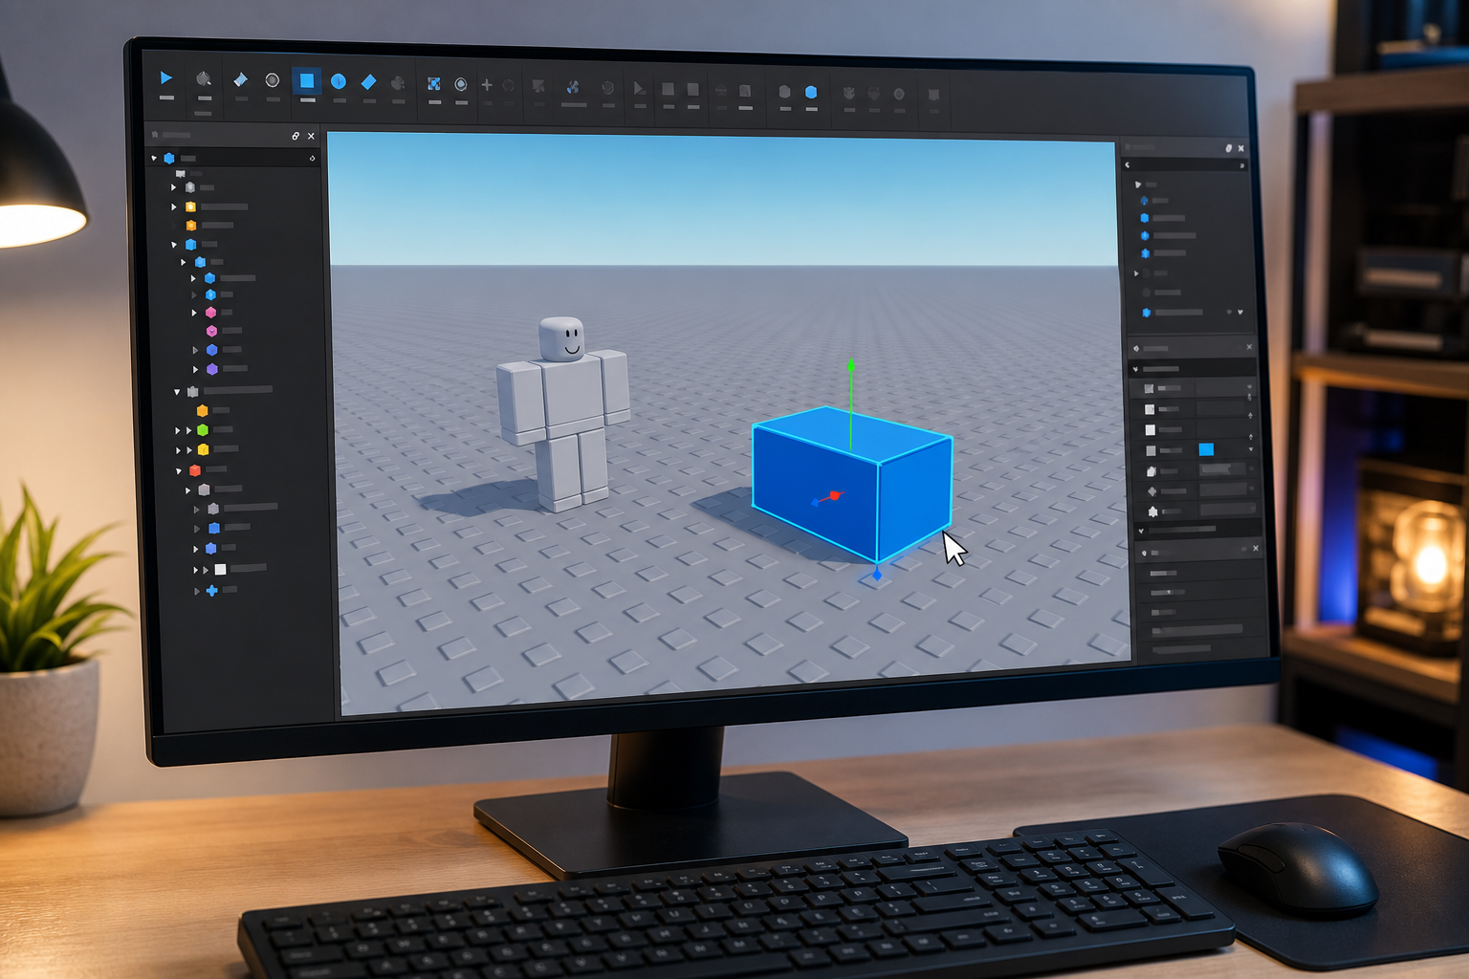Click the plus icon in the toolbar

coord(487,85)
